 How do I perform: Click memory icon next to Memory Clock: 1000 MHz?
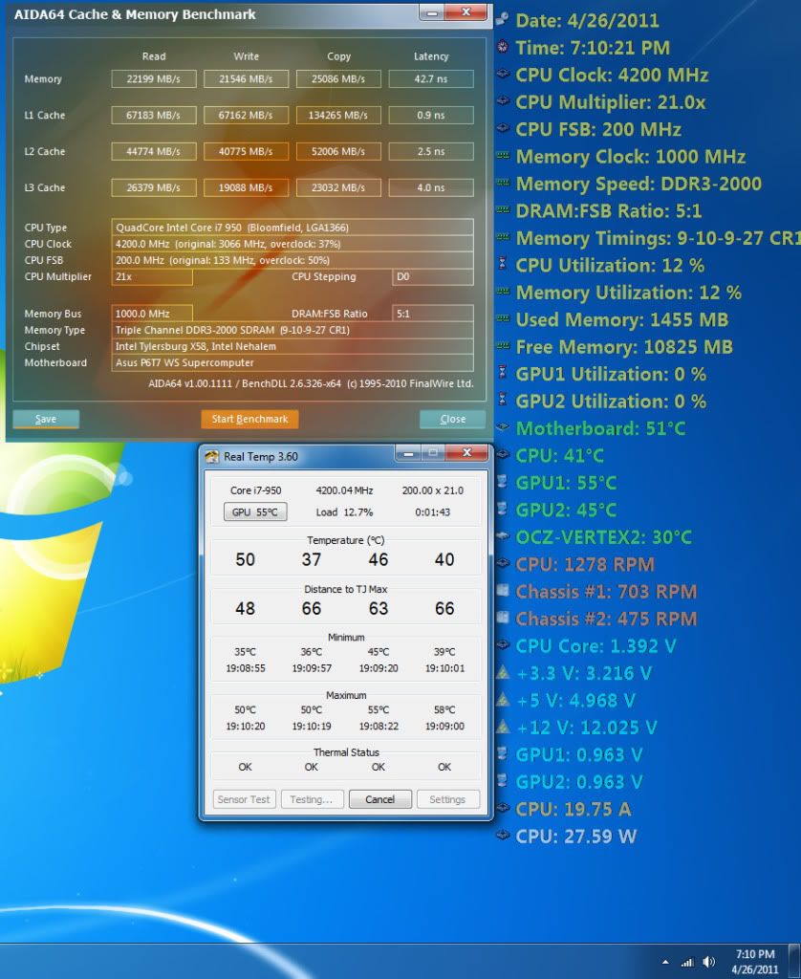click(503, 156)
